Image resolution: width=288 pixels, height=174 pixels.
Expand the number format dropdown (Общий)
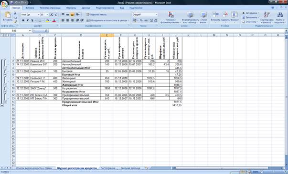(145, 14)
